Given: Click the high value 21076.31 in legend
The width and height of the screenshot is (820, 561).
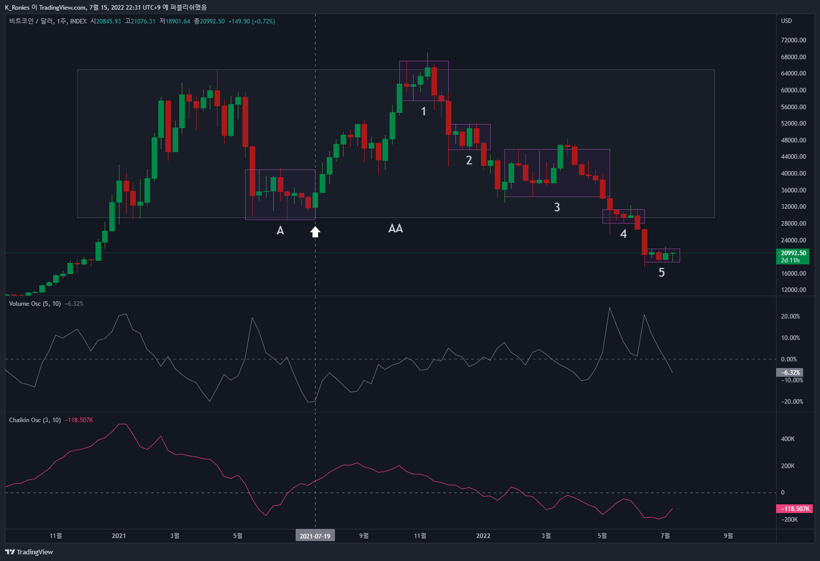Looking at the screenshot, I should tap(143, 21).
